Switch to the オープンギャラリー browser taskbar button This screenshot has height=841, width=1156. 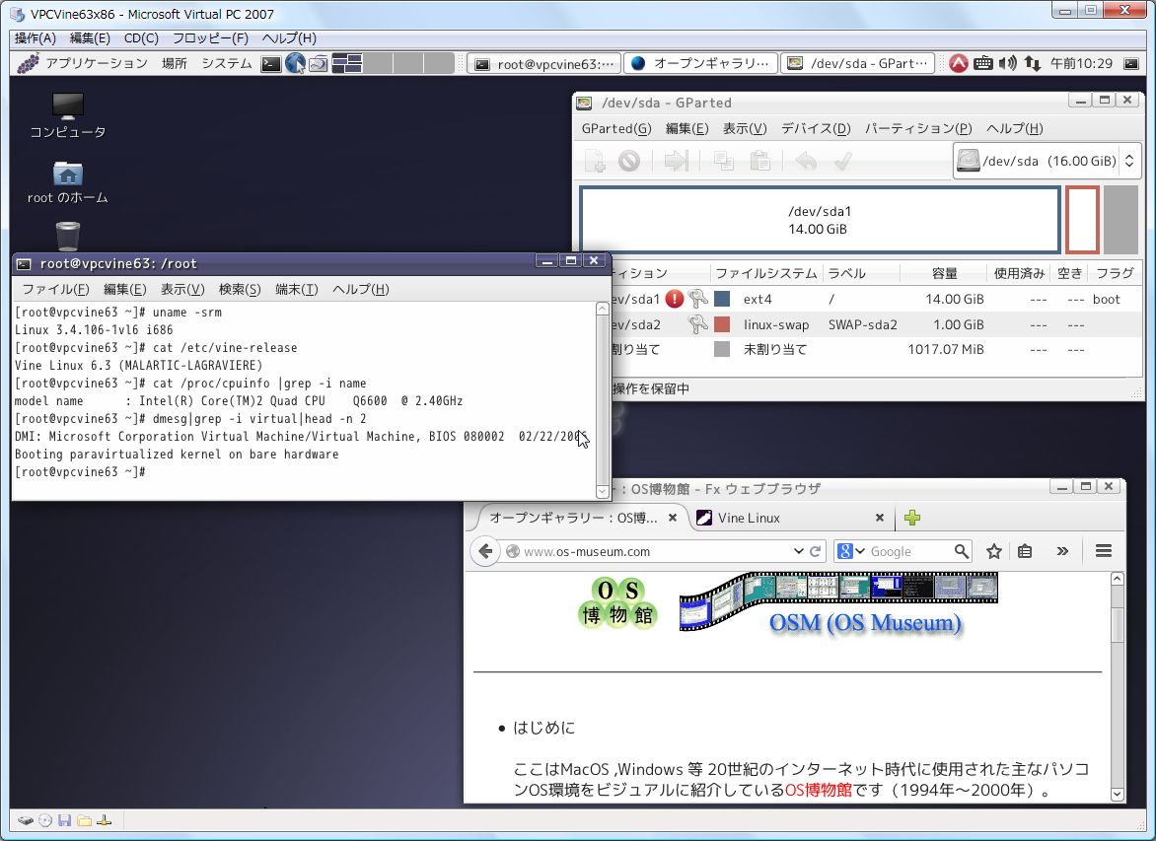pyautogui.click(x=700, y=63)
